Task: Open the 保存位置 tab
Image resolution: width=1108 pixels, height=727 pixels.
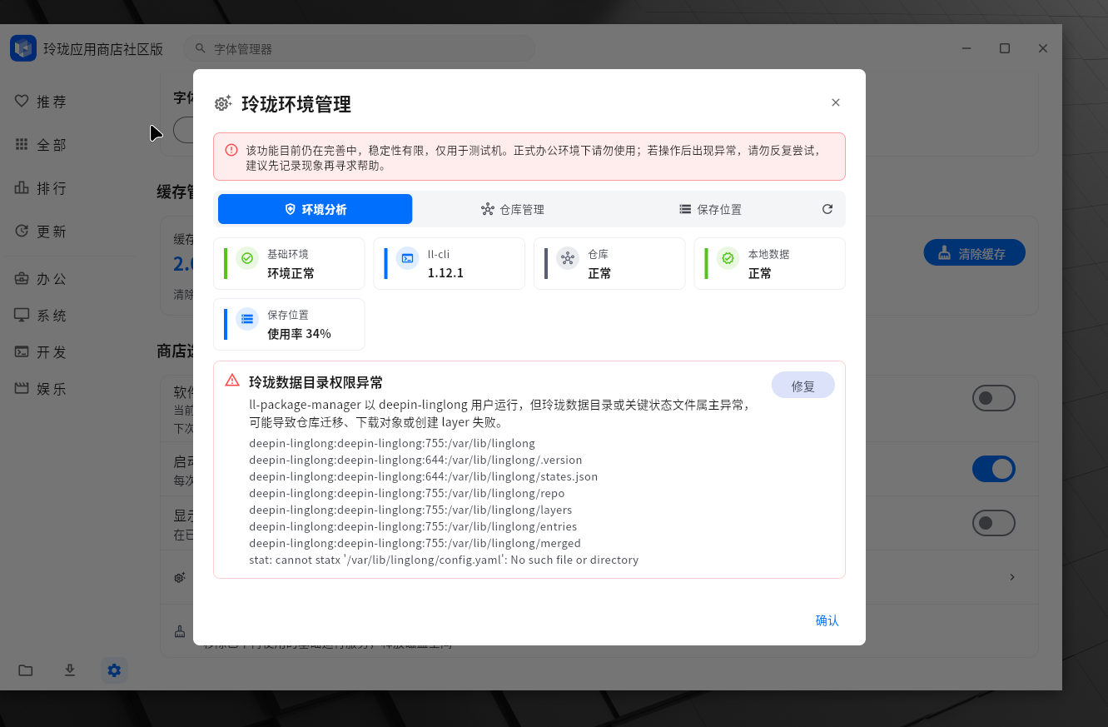Action: (x=710, y=209)
